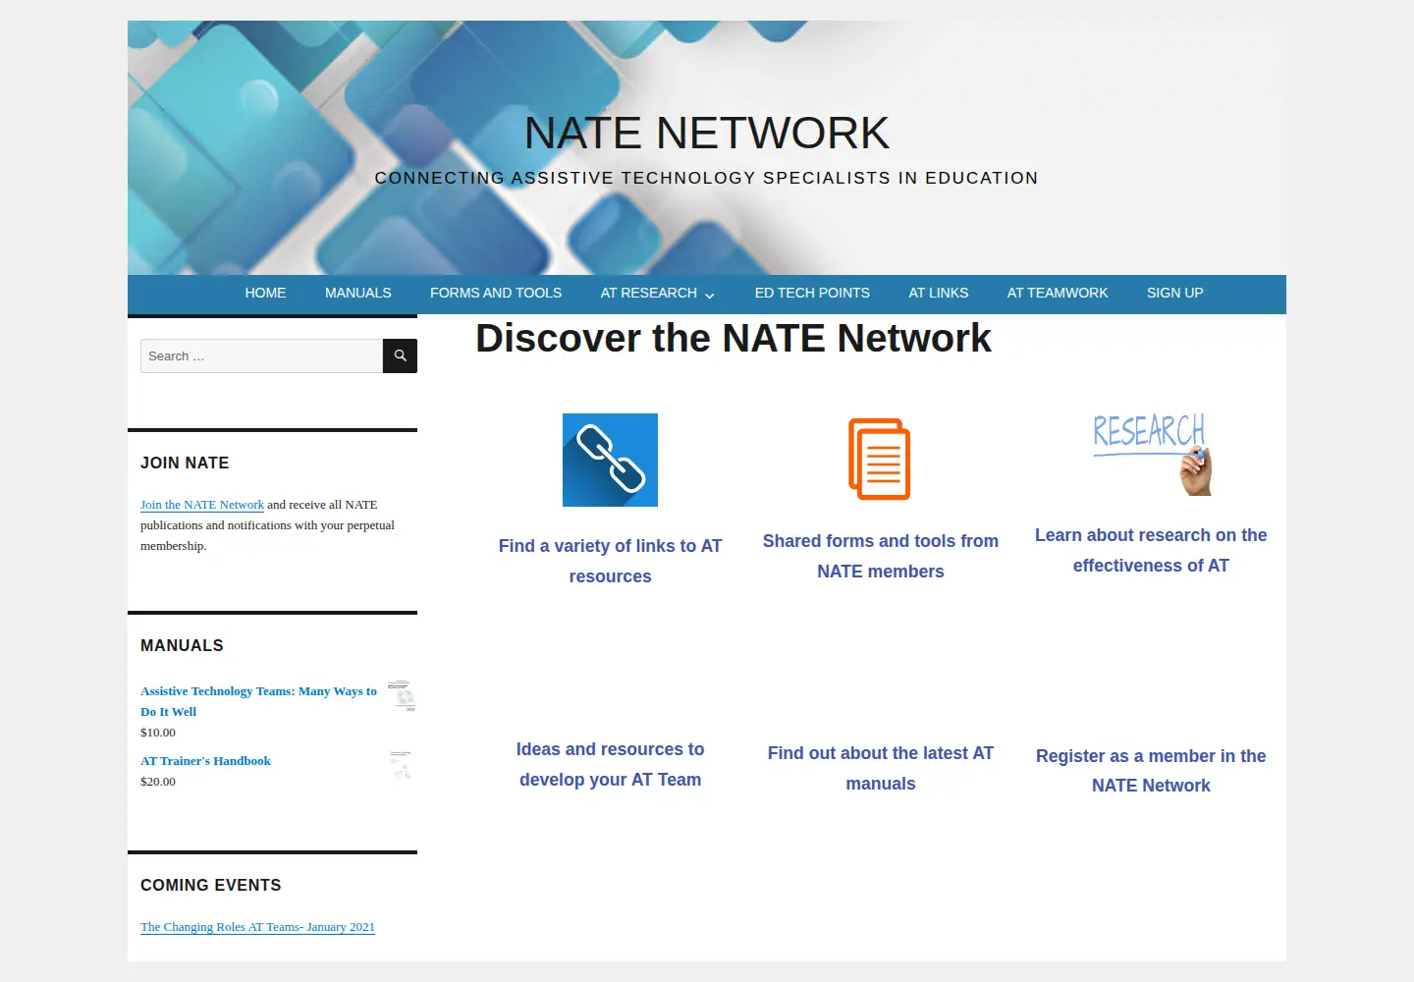Open the AT Research menu item

coord(649,293)
